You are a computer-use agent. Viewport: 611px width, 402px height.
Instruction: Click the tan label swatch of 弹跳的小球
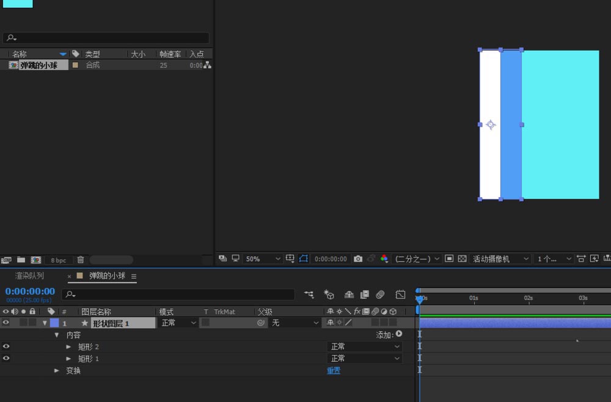(75, 65)
